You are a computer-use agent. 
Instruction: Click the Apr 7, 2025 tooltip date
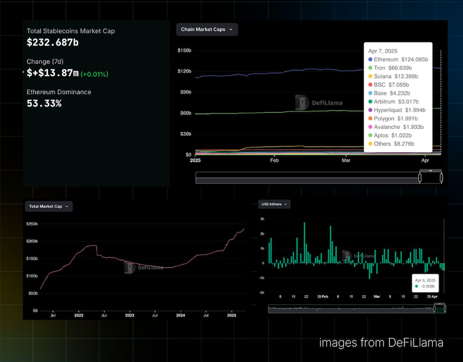click(x=383, y=51)
